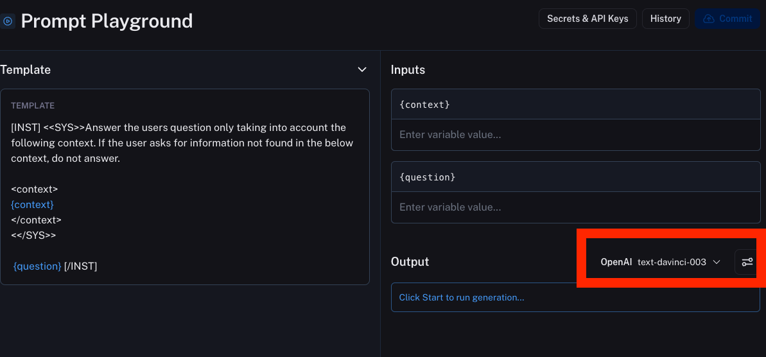Select the blue {question} variable in template
The height and width of the screenshot is (357, 766).
coord(37,266)
